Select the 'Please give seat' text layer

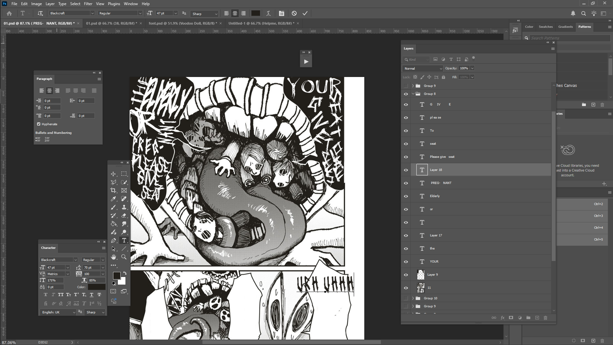coord(481,157)
